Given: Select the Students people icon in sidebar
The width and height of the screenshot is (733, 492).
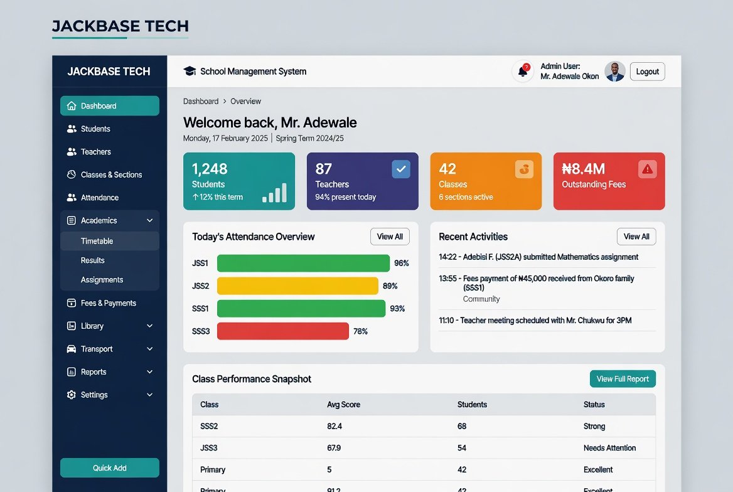Looking at the screenshot, I should [x=72, y=129].
